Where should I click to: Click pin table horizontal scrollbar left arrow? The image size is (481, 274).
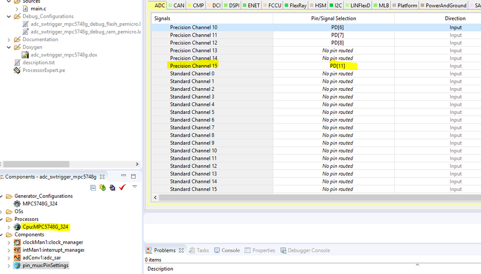(155, 197)
